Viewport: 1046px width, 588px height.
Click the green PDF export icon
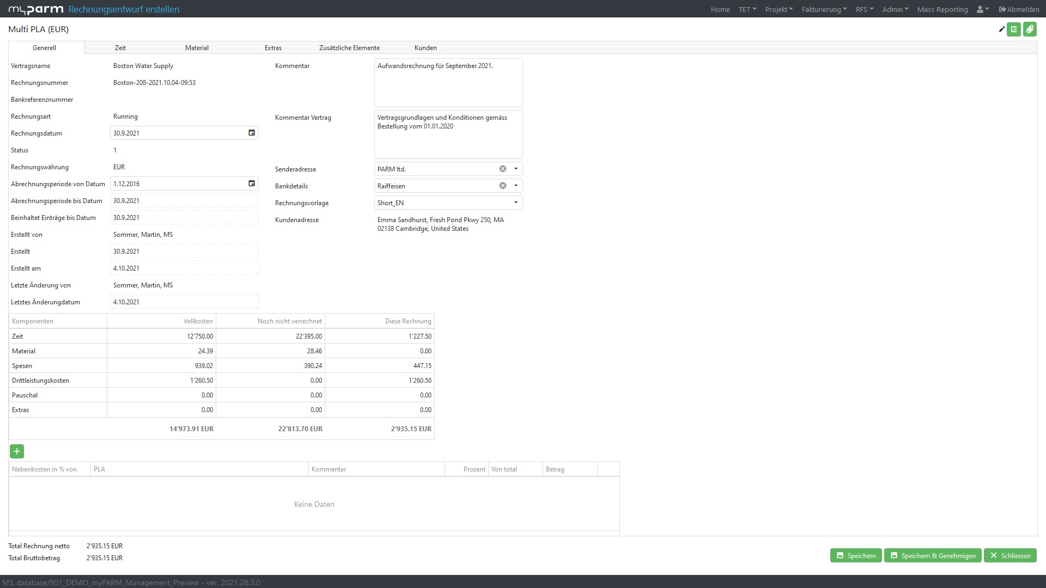click(x=1014, y=29)
